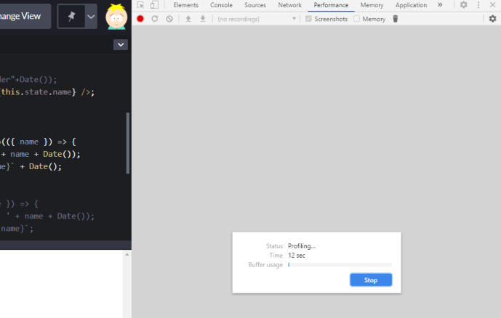The image size is (501, 318).
Task: Enable the Memory checkbox in toolbar
Action: [x=357, y=19]
